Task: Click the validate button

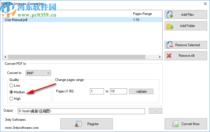Action: tap(141, 92)
